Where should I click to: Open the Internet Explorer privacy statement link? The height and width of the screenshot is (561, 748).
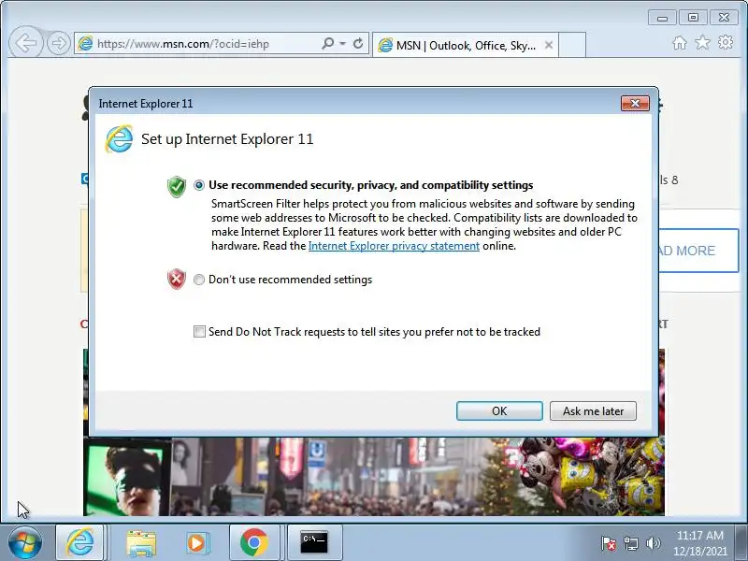[x=394, y=246]
